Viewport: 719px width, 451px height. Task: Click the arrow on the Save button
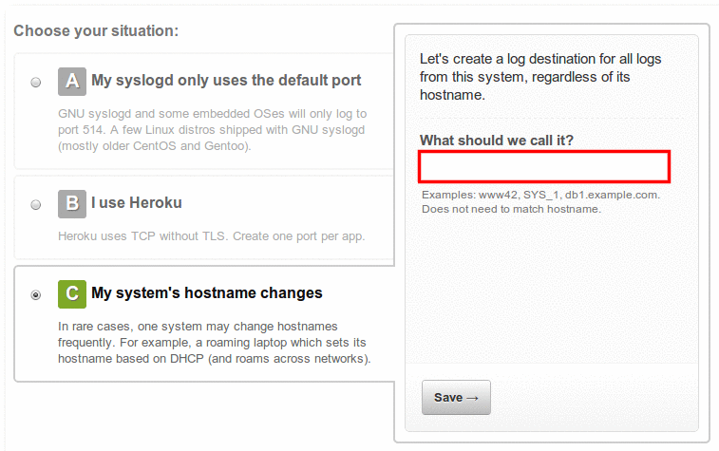tap(473, 398)
